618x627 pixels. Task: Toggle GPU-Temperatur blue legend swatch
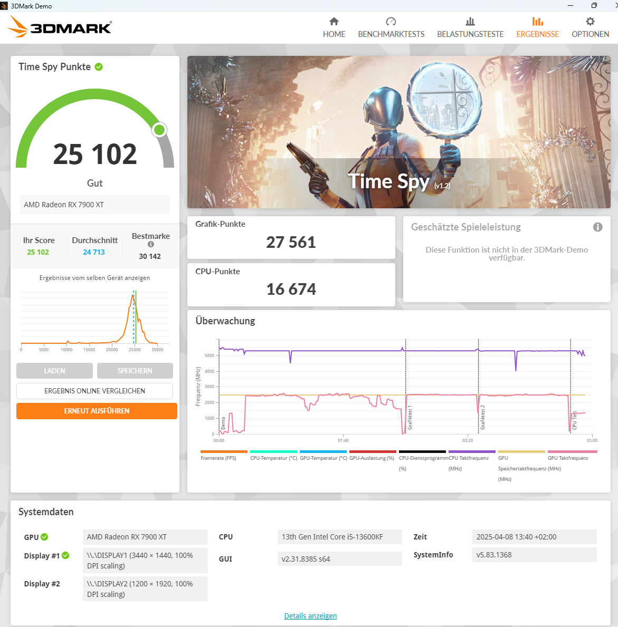[x=323, y=452]
